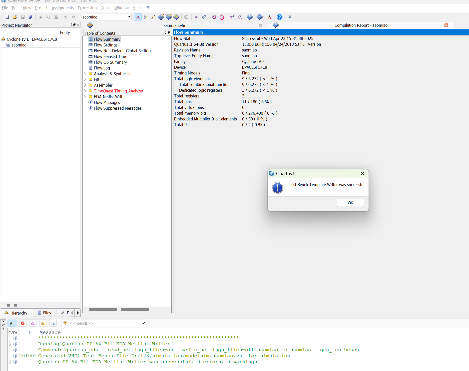The width and height of the screenshot is (469, 371).
Task: Open the Flow Log report
Action: pyautogui.click(x=102, y=68)
